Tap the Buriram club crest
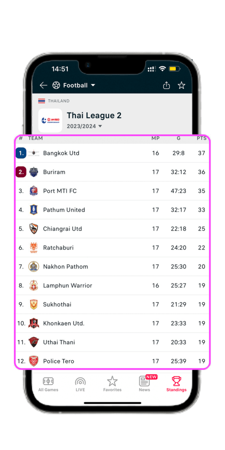This screenshot has height=450, width=225. coord(33,172)
